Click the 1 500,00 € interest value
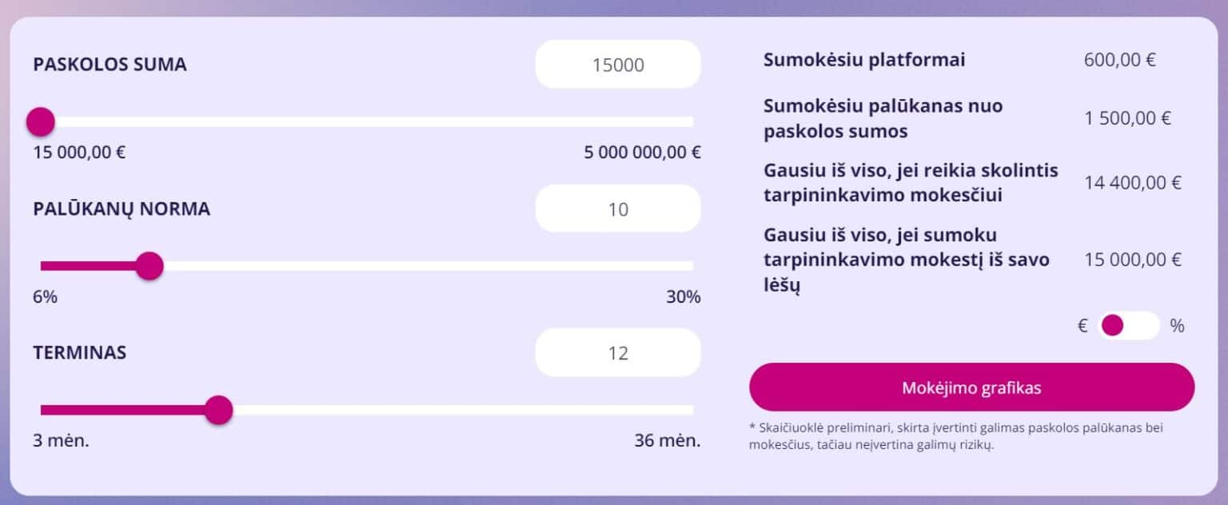The image size is (1228, 505). pyautogui.click(x=1127, y=118)
